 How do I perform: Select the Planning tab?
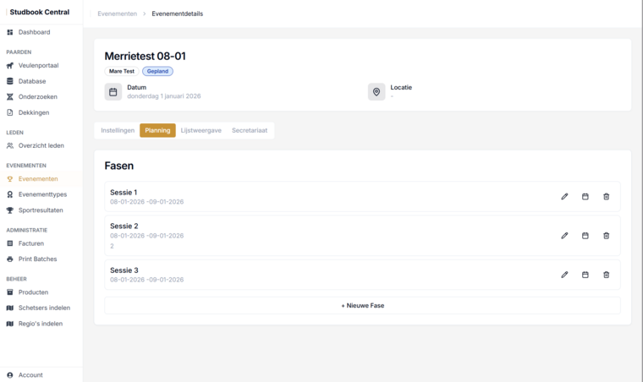click(x=157, y=131)
